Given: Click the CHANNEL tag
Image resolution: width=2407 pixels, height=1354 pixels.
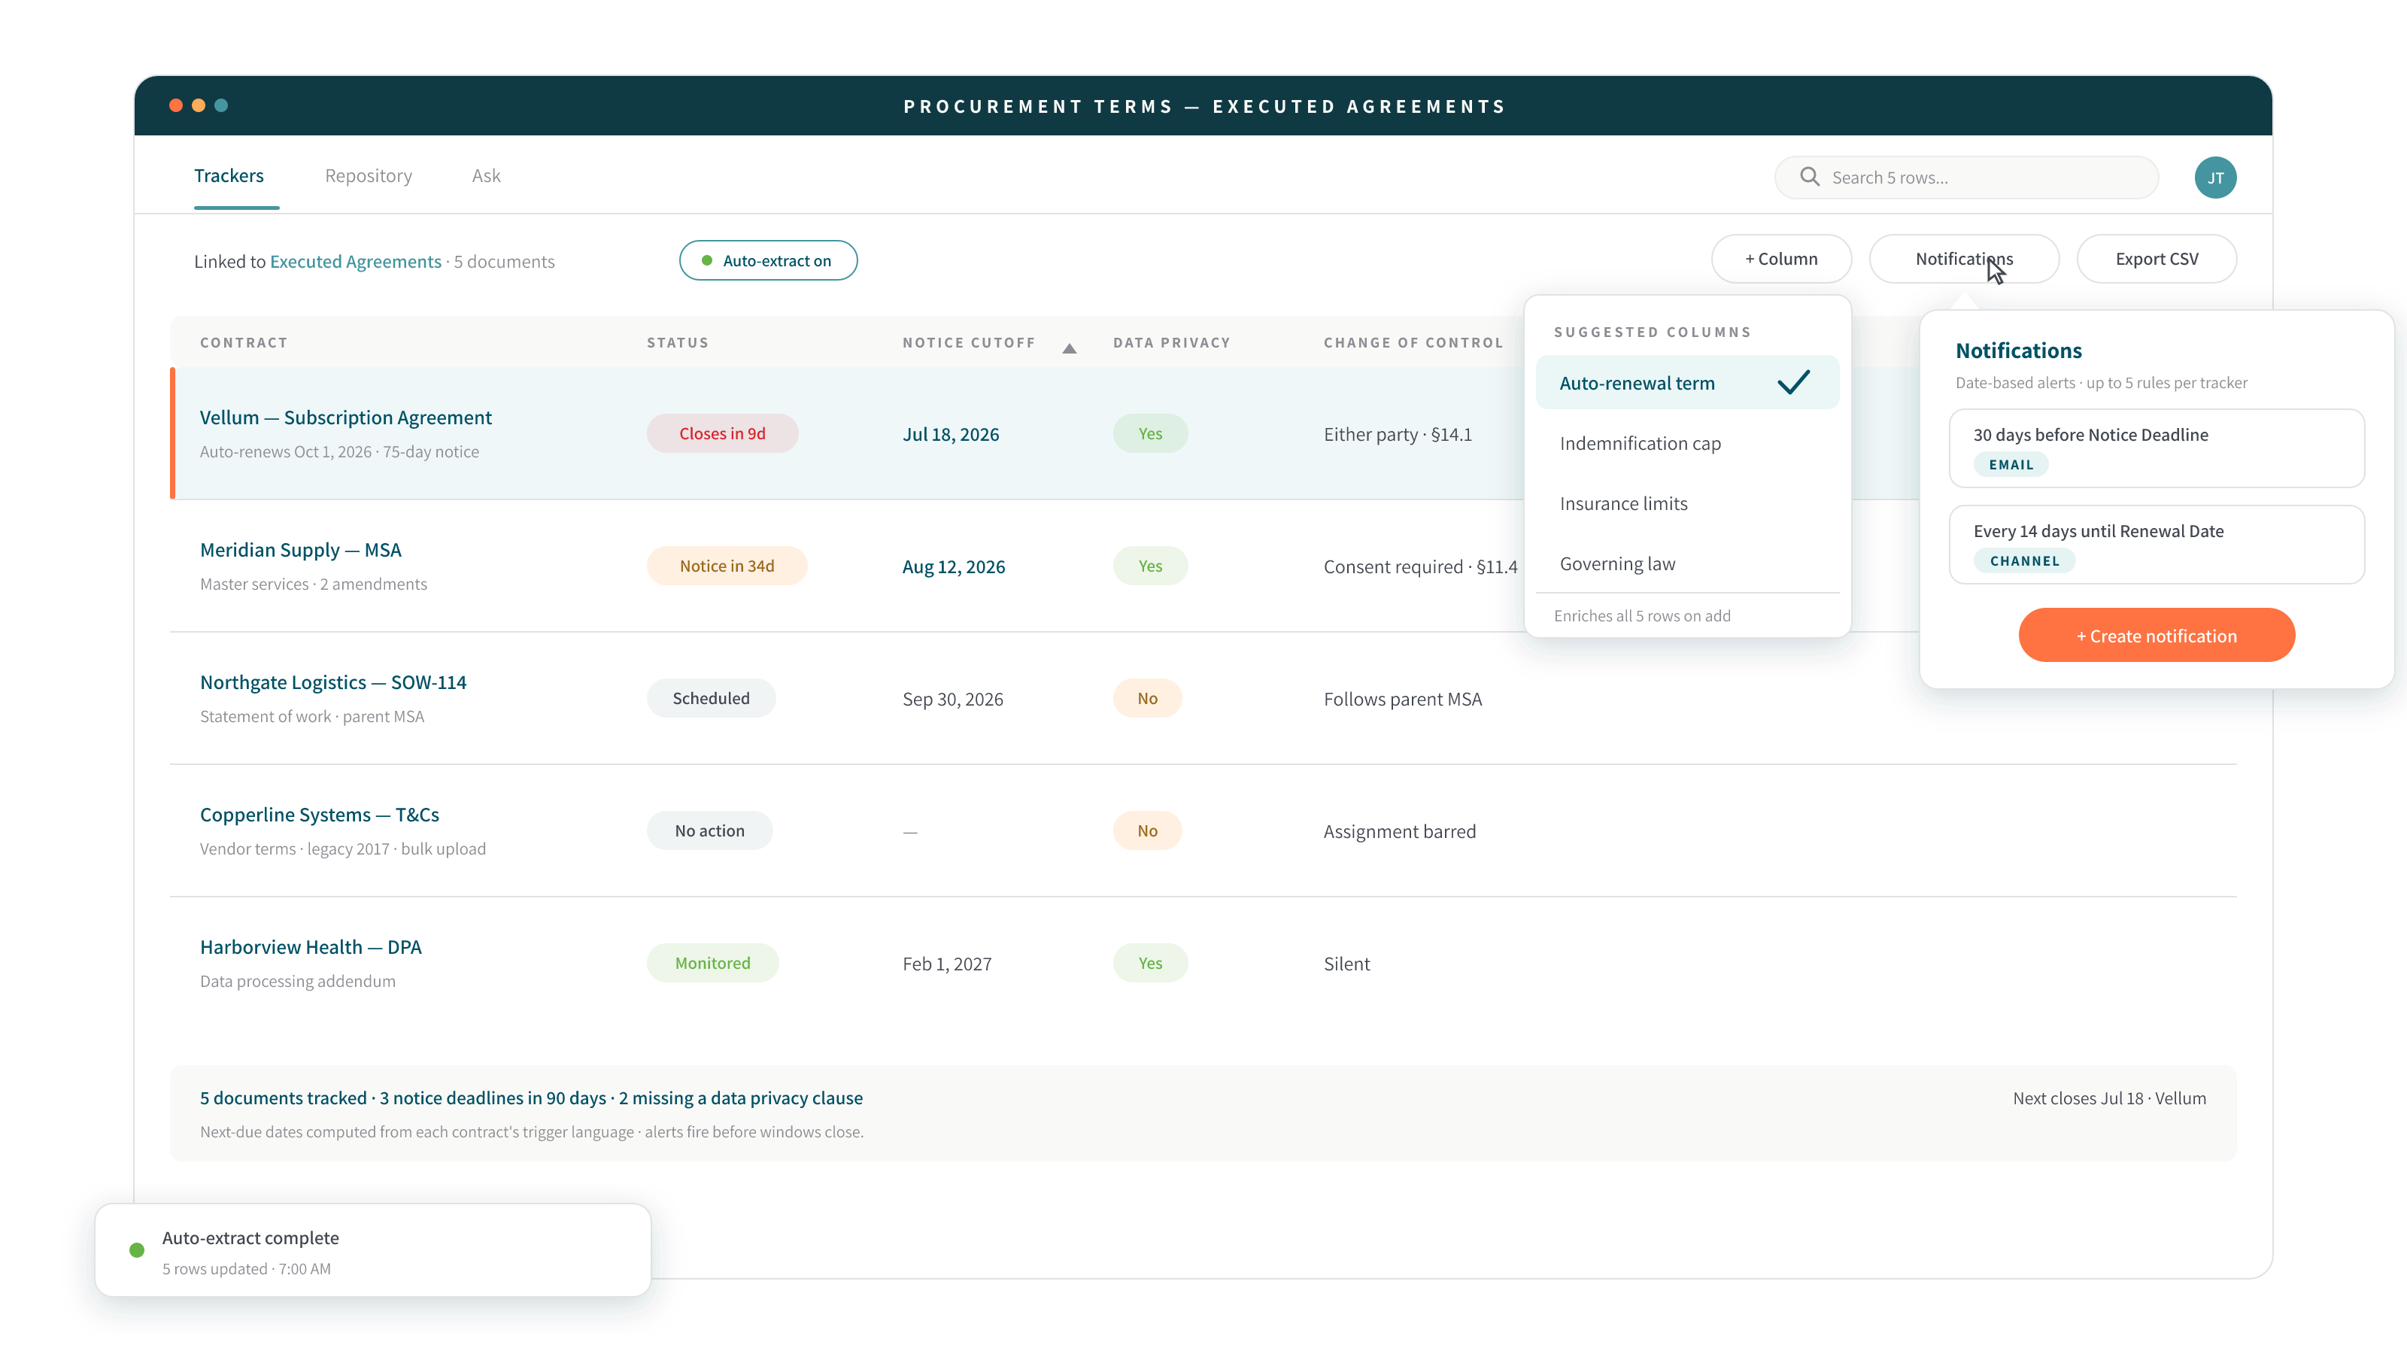Looking at the screenshot, I should click(2024, 560).
